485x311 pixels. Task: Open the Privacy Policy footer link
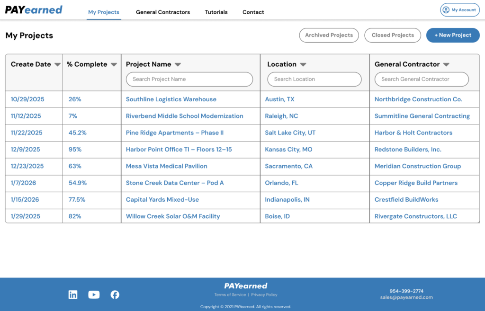pyautogui.click(x=264, y=295)
